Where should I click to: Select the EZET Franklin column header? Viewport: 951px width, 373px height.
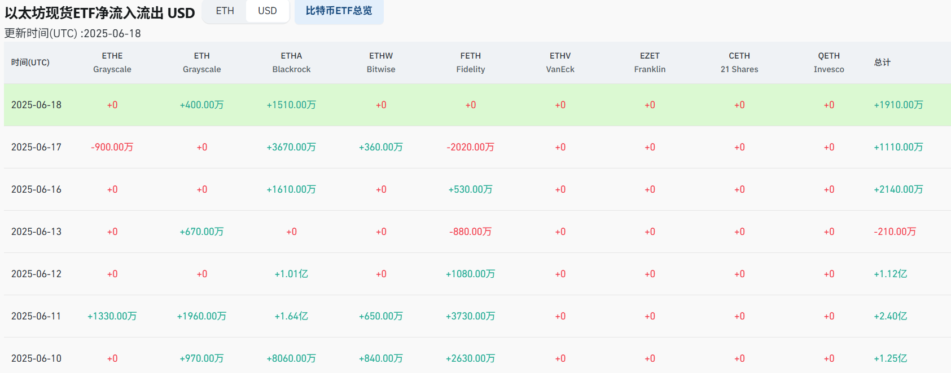pos(650,63)
